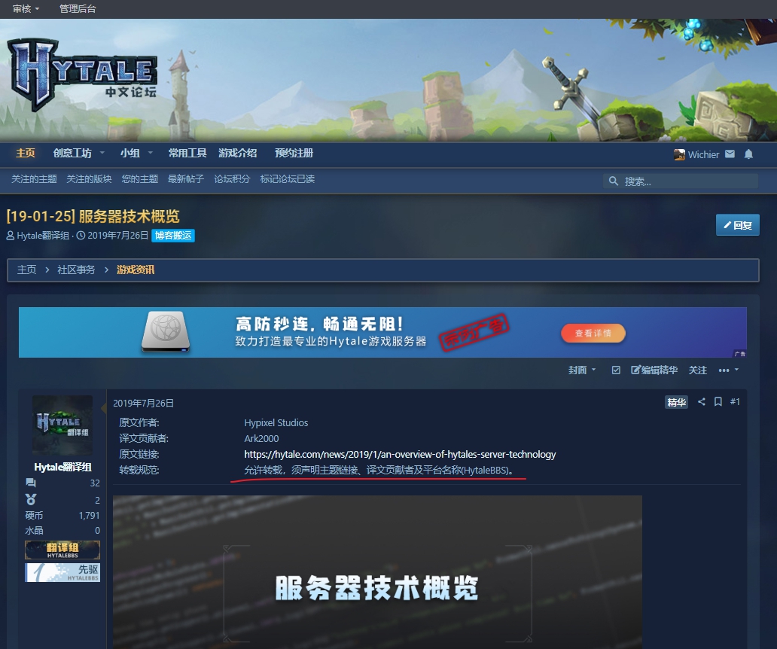Click 查看详情 on the ad banner
This screenshot has width=777, height=649.
[593, 334]
